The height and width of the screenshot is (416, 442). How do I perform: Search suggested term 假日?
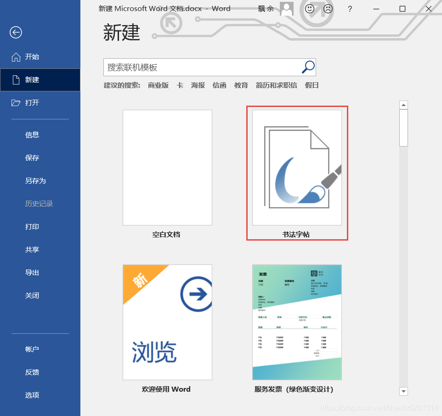coord(312,85)
